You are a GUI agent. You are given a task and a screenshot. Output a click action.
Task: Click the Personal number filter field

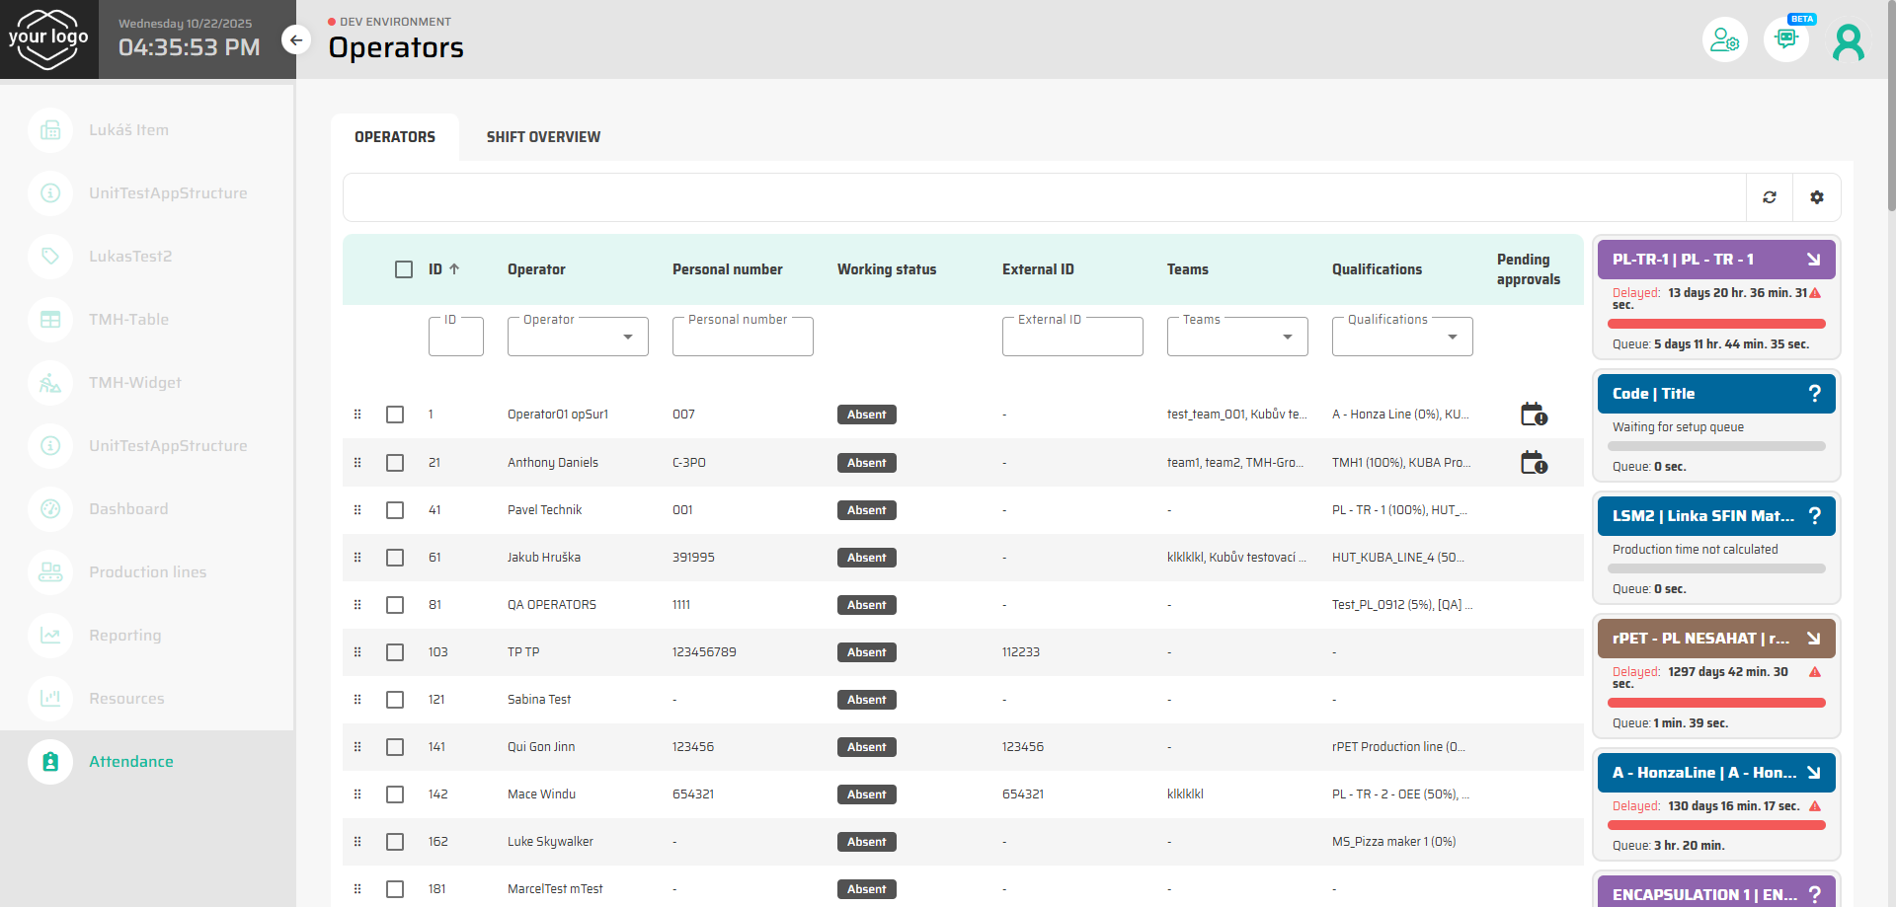point(743,338)
